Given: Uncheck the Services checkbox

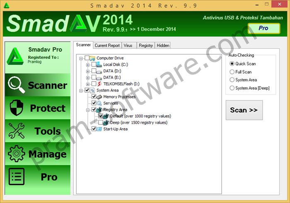Looking at the screenshot, I should coord(94,103).
